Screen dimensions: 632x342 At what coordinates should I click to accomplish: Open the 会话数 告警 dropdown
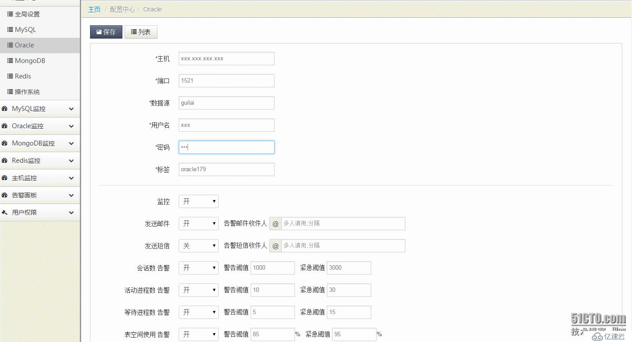point(199,268)
